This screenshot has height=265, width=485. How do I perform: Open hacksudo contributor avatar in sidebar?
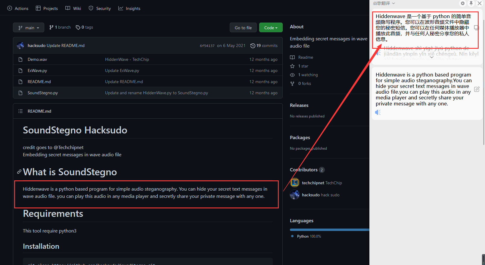pos(295,195)
